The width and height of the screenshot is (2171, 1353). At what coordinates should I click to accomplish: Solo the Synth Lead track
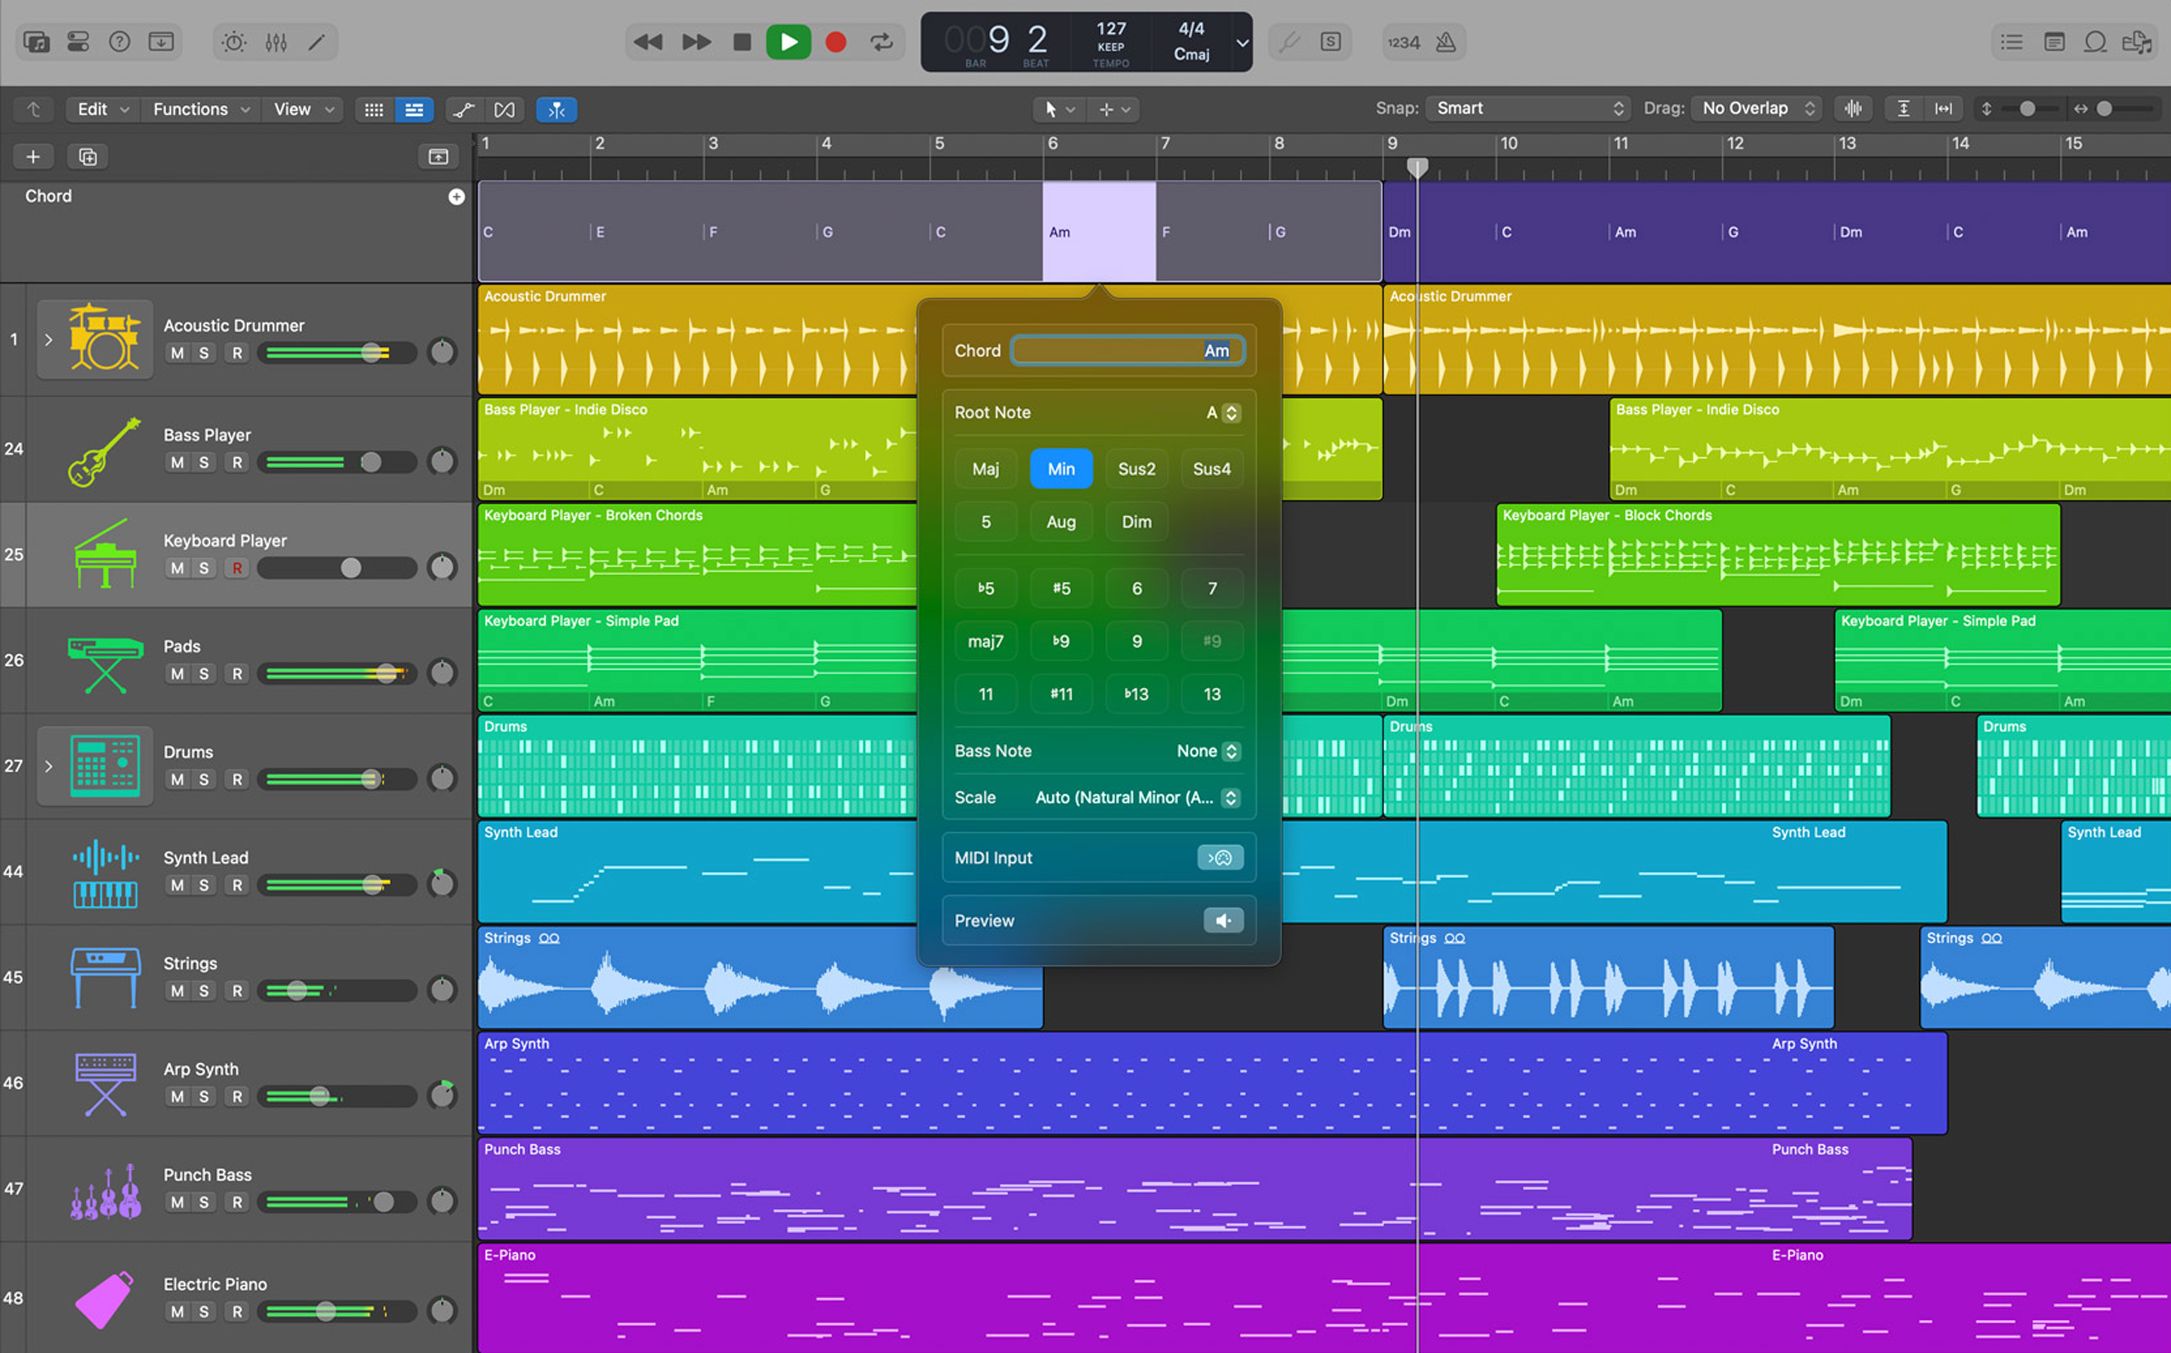[x=204, y=885]
